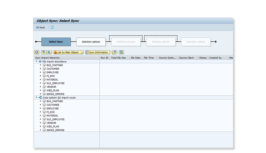Image resolution: width=266 pixels, height=153 pixels.
Task: Click the last icon in the hierarchy toolbar
Action: coord(121,52)
